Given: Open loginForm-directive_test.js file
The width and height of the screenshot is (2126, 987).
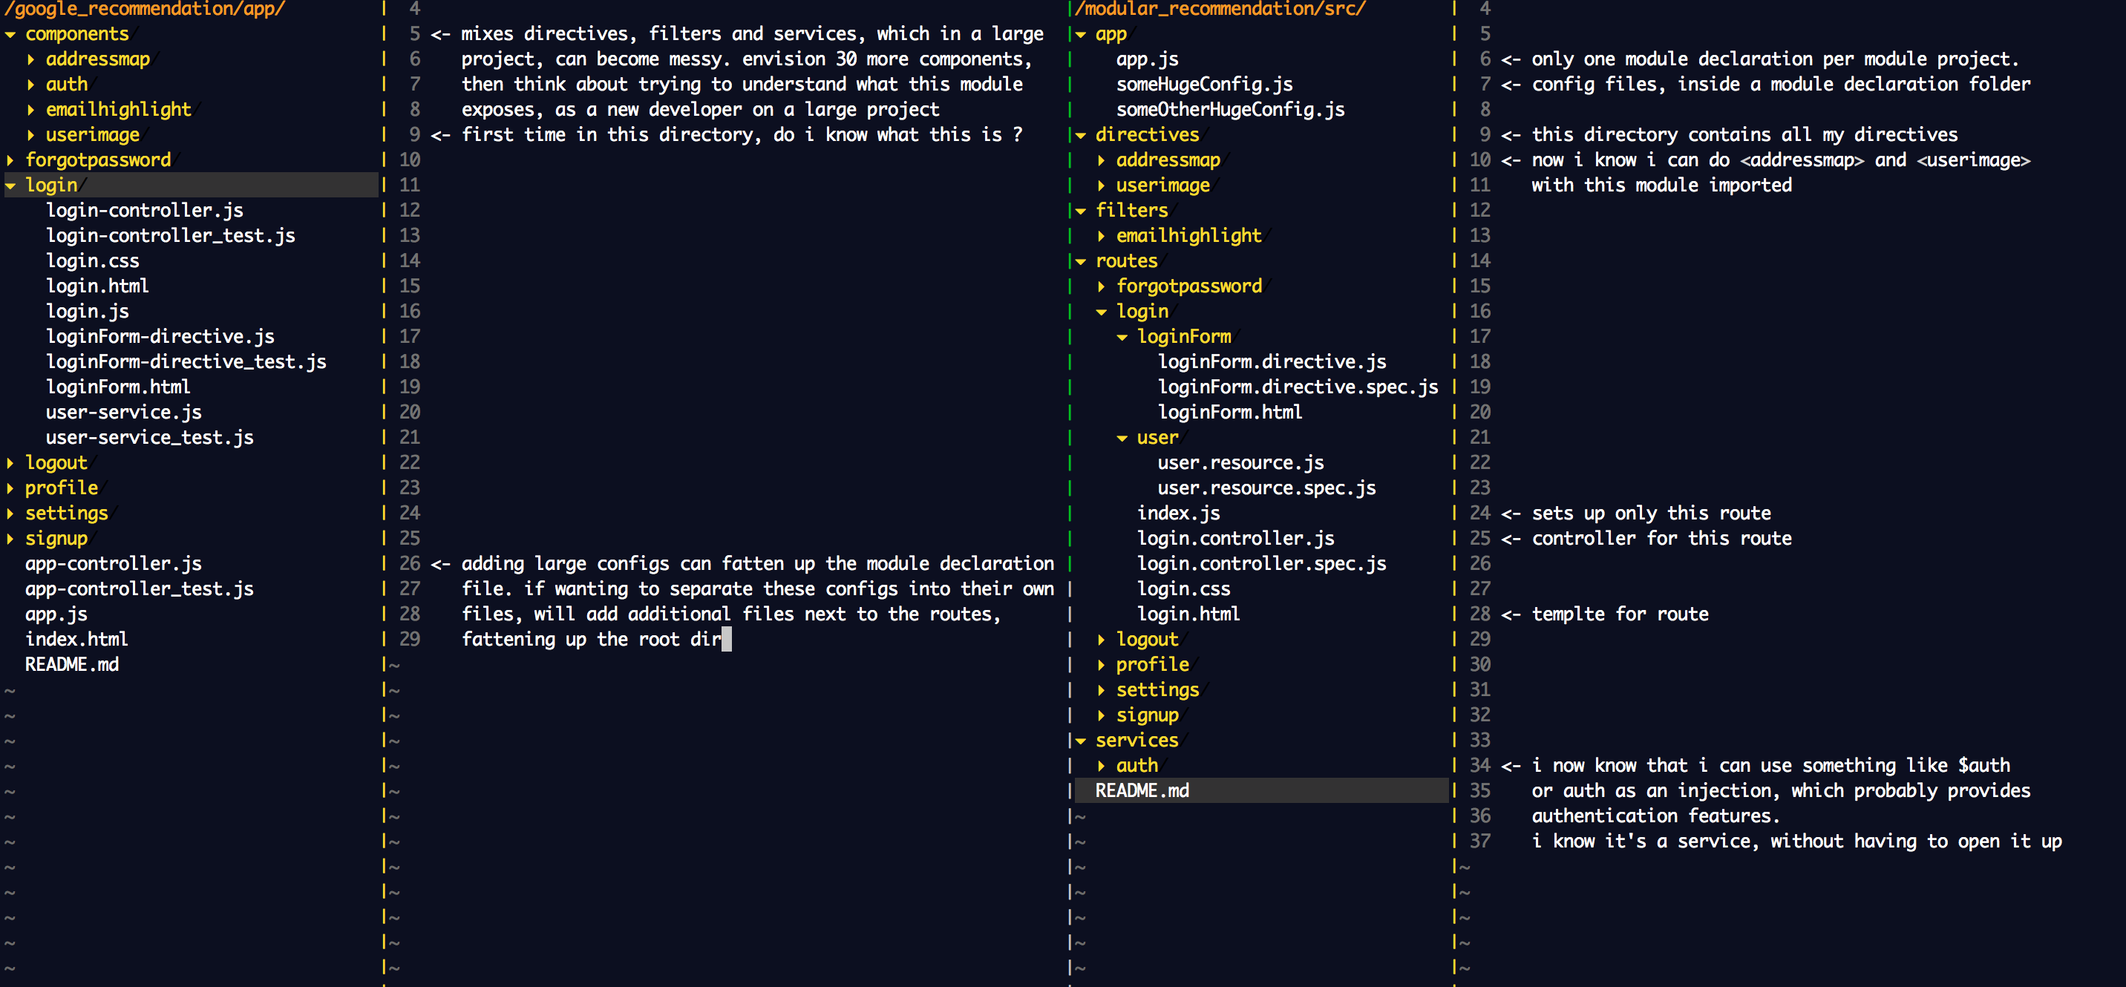Looking at the screenshot, I should coord(186,361).
